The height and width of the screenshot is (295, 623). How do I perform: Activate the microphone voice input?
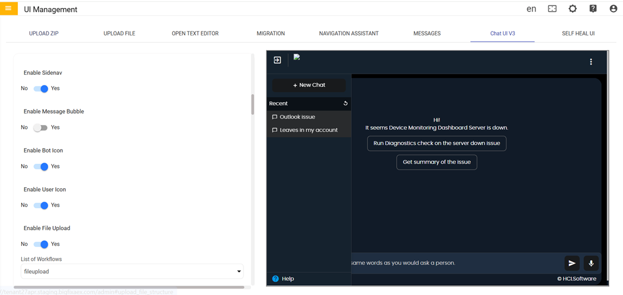(x=591, y=263)
